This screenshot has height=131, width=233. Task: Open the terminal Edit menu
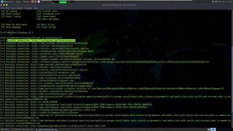[x=7, y=8]
